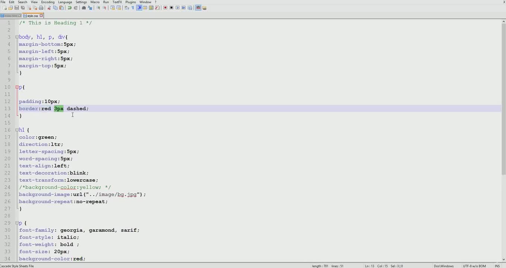Start macro recording with red record icon
Viewport: 506px width, 268px height.
point(165,8)
